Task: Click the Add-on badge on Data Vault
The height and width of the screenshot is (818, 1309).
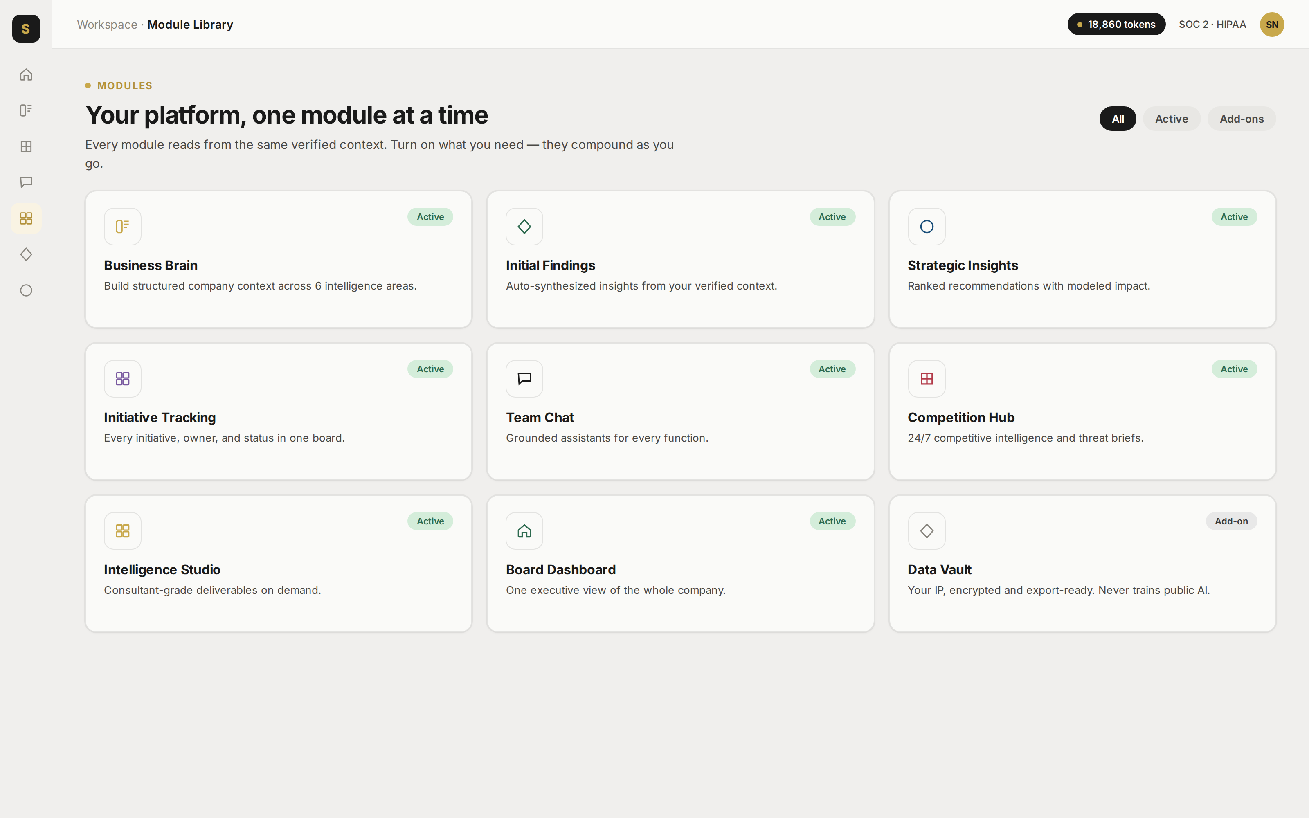Action: click(x=1231, y=521)
